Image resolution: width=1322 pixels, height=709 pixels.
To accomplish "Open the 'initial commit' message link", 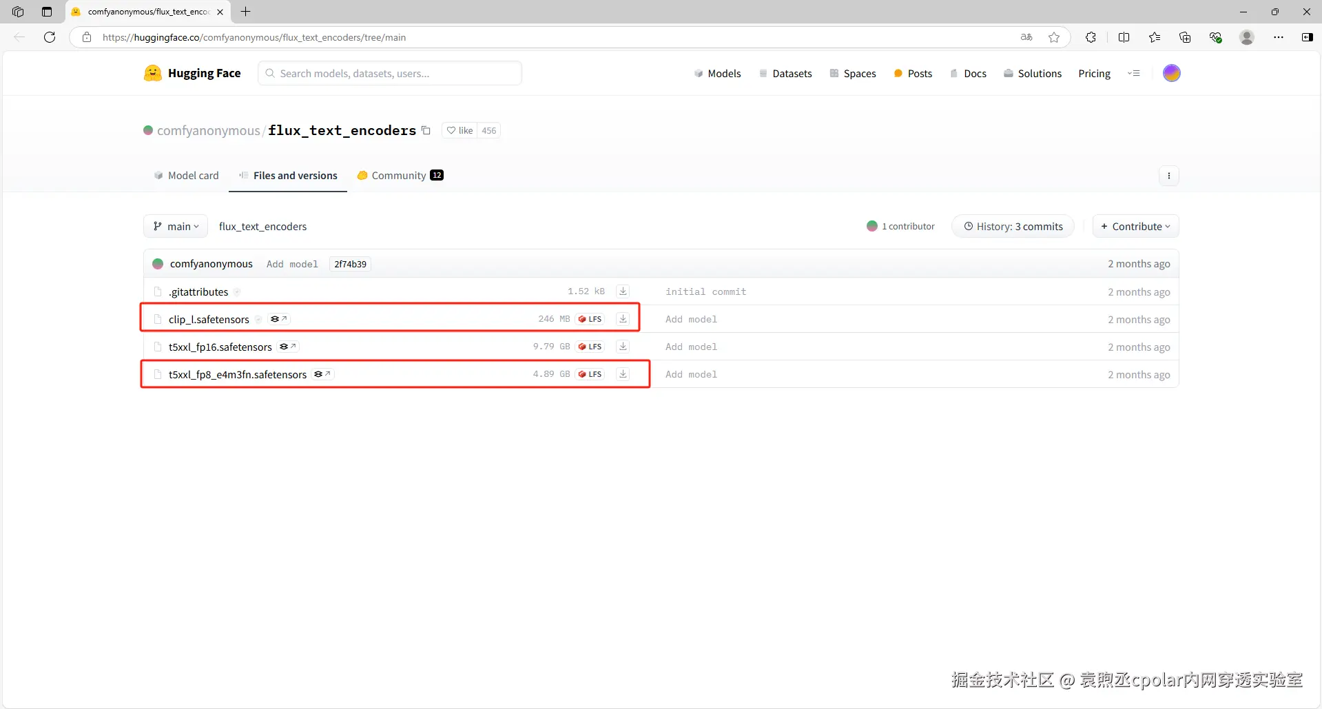I will pyautogui.click(x=705, y=291).
